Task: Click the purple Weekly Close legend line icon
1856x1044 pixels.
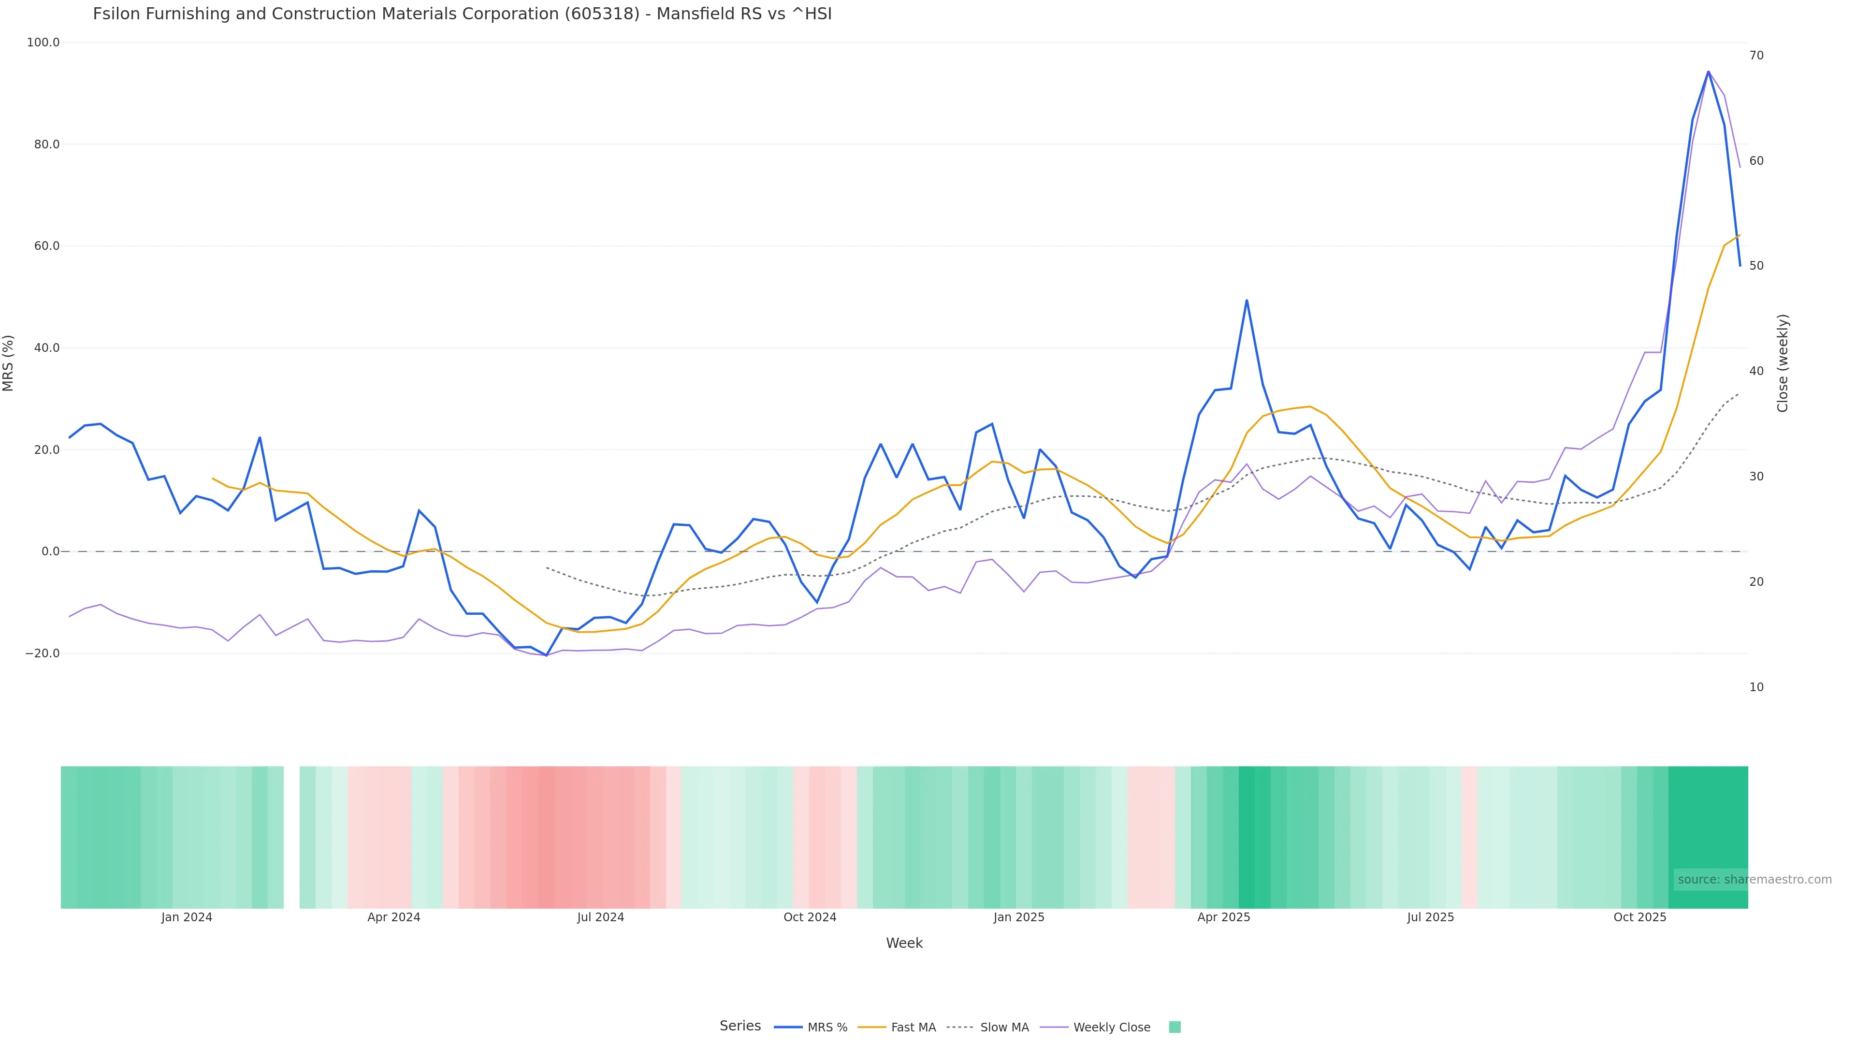Action: tap(1054, 1028)
